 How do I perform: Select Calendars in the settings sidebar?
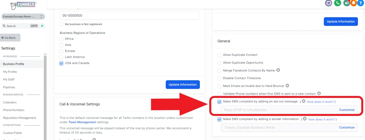coord(10,102)
